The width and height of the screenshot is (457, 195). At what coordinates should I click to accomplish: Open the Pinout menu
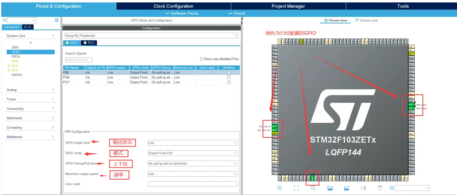click(x=237, y=13)
